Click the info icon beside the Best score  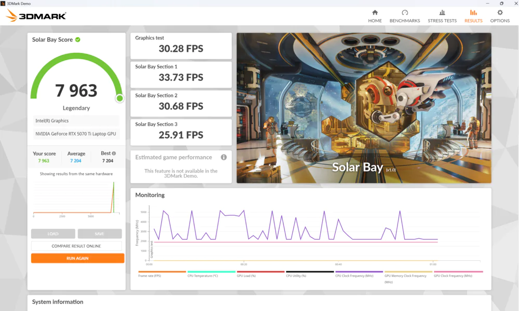pos(114,153)
